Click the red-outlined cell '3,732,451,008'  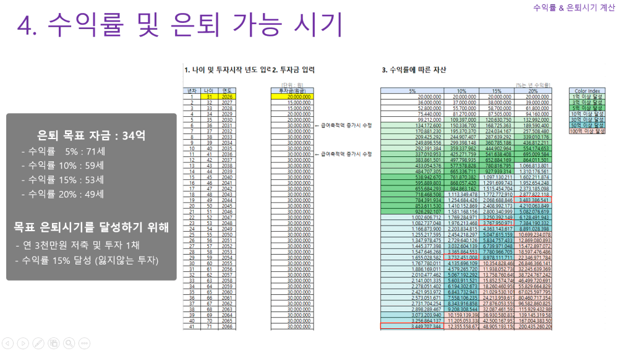461,258
